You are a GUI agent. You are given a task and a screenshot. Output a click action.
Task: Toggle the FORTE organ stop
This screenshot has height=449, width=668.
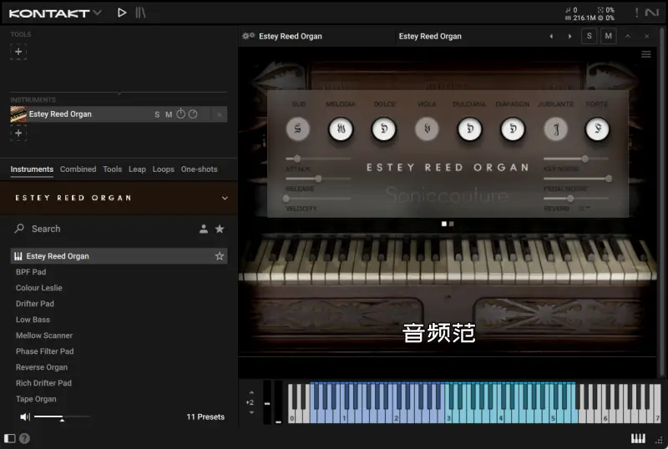tap(597, 129)
